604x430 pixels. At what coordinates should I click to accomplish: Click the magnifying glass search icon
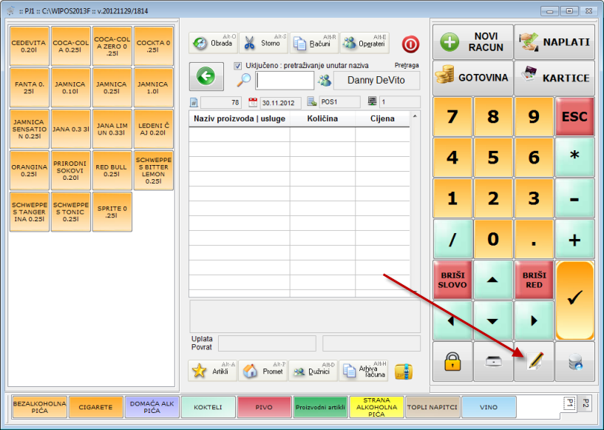(x=244, y=81)
